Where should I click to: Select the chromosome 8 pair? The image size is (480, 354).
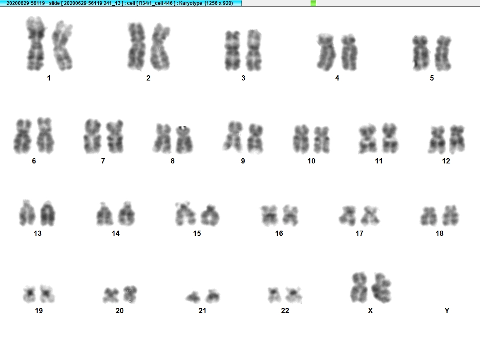[x=173, y=138]
